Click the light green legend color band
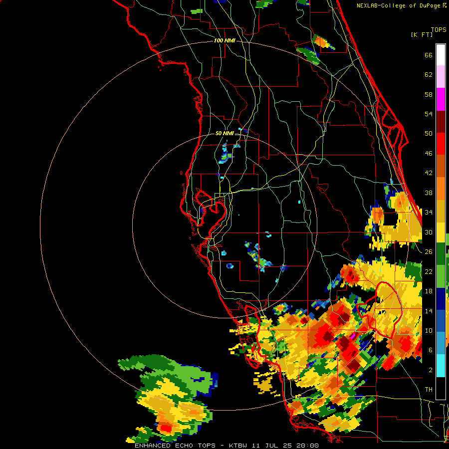 coord(441,276)
